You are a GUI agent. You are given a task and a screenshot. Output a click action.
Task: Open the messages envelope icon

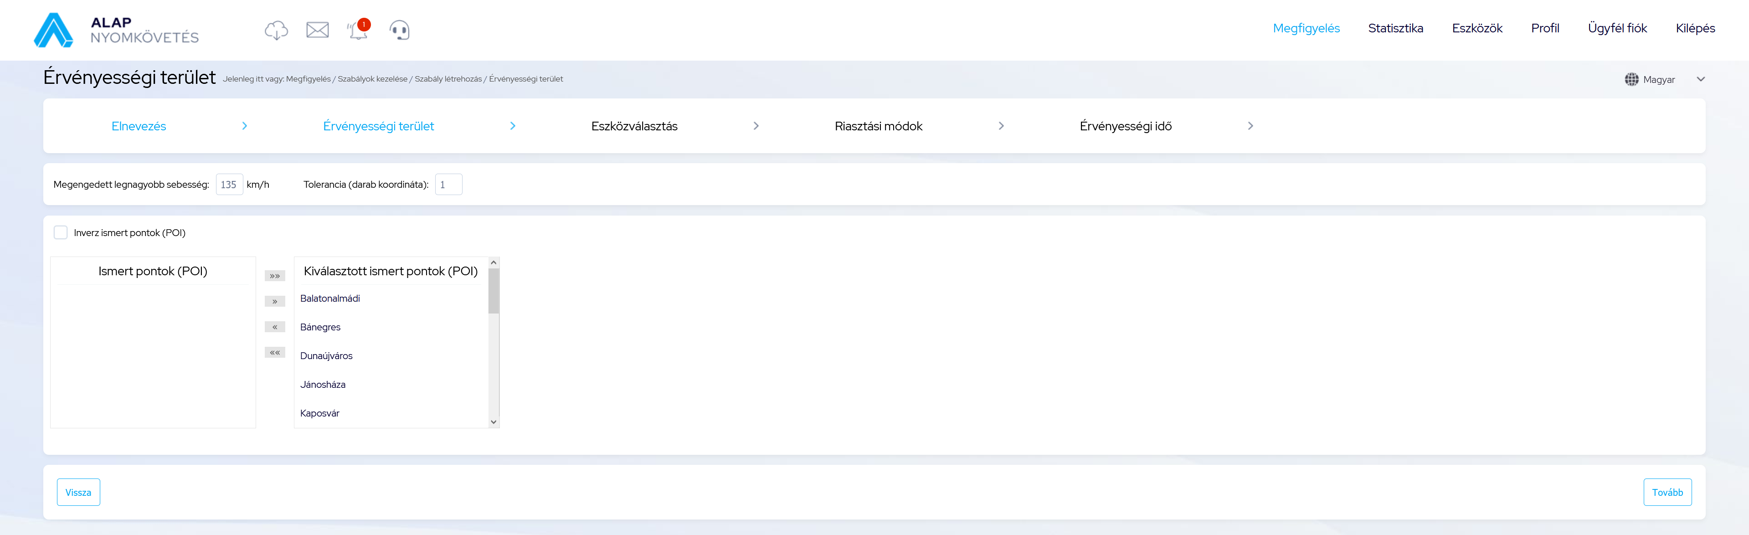317,30
